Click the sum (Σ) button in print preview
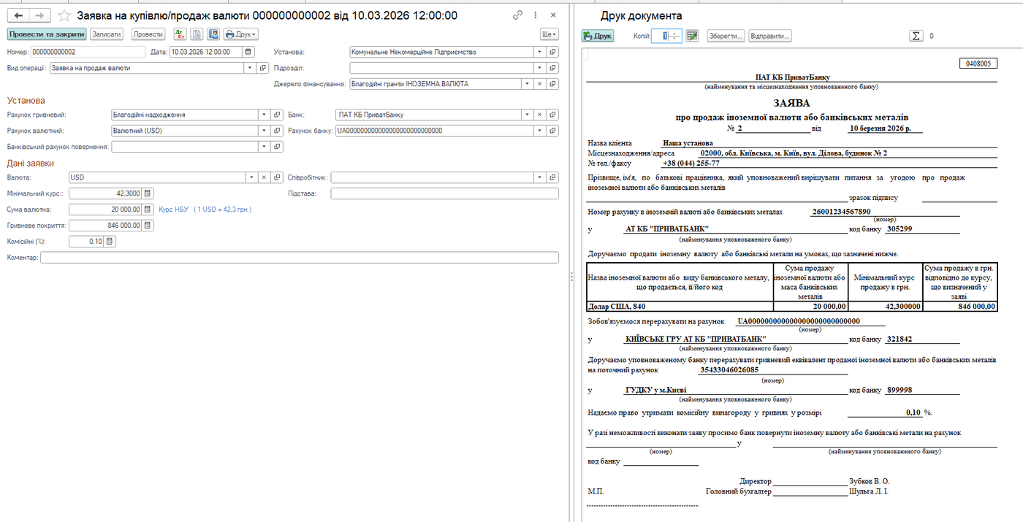1023x522 pixels. (916, 36)
